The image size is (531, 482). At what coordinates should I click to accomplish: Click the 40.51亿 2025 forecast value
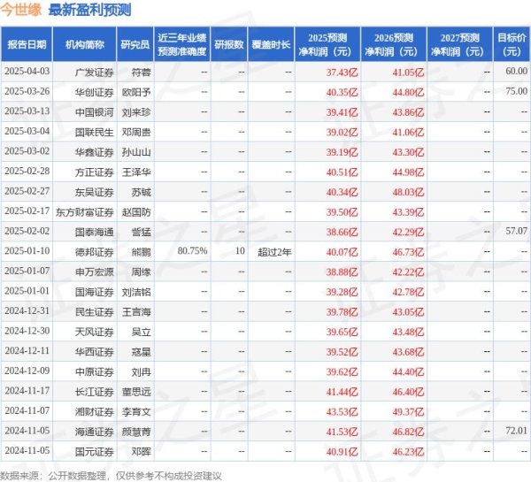(x=342, y=172)
